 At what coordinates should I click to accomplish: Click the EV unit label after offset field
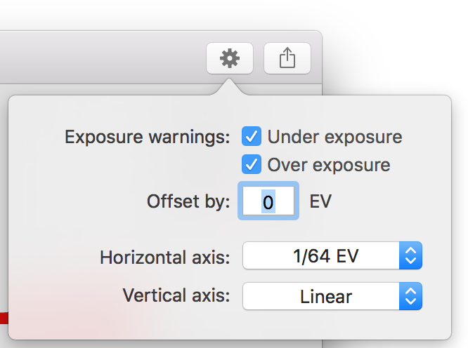pos(320,201)
